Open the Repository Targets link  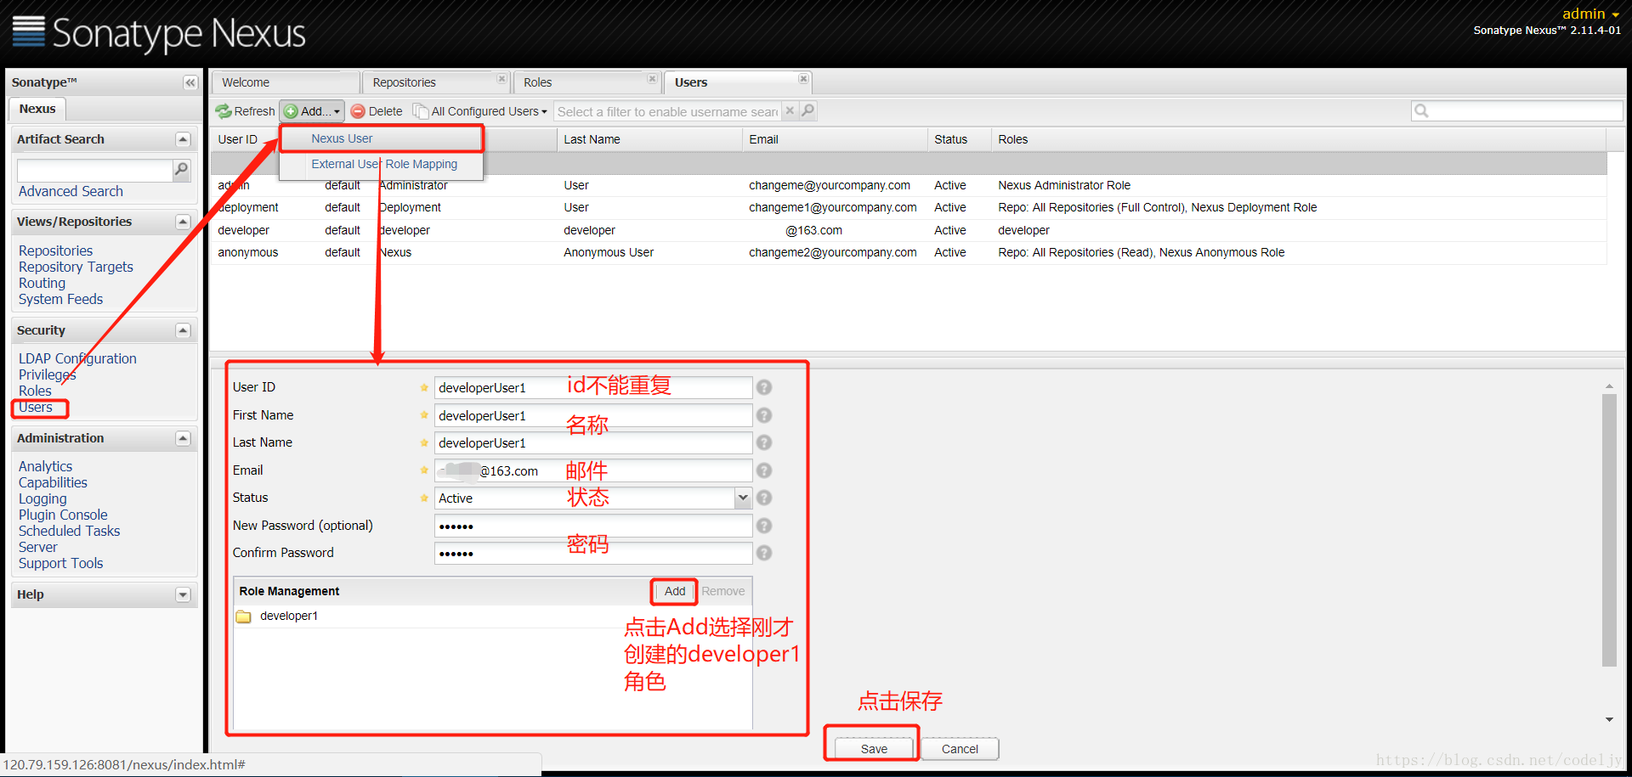tap(76, 267)
